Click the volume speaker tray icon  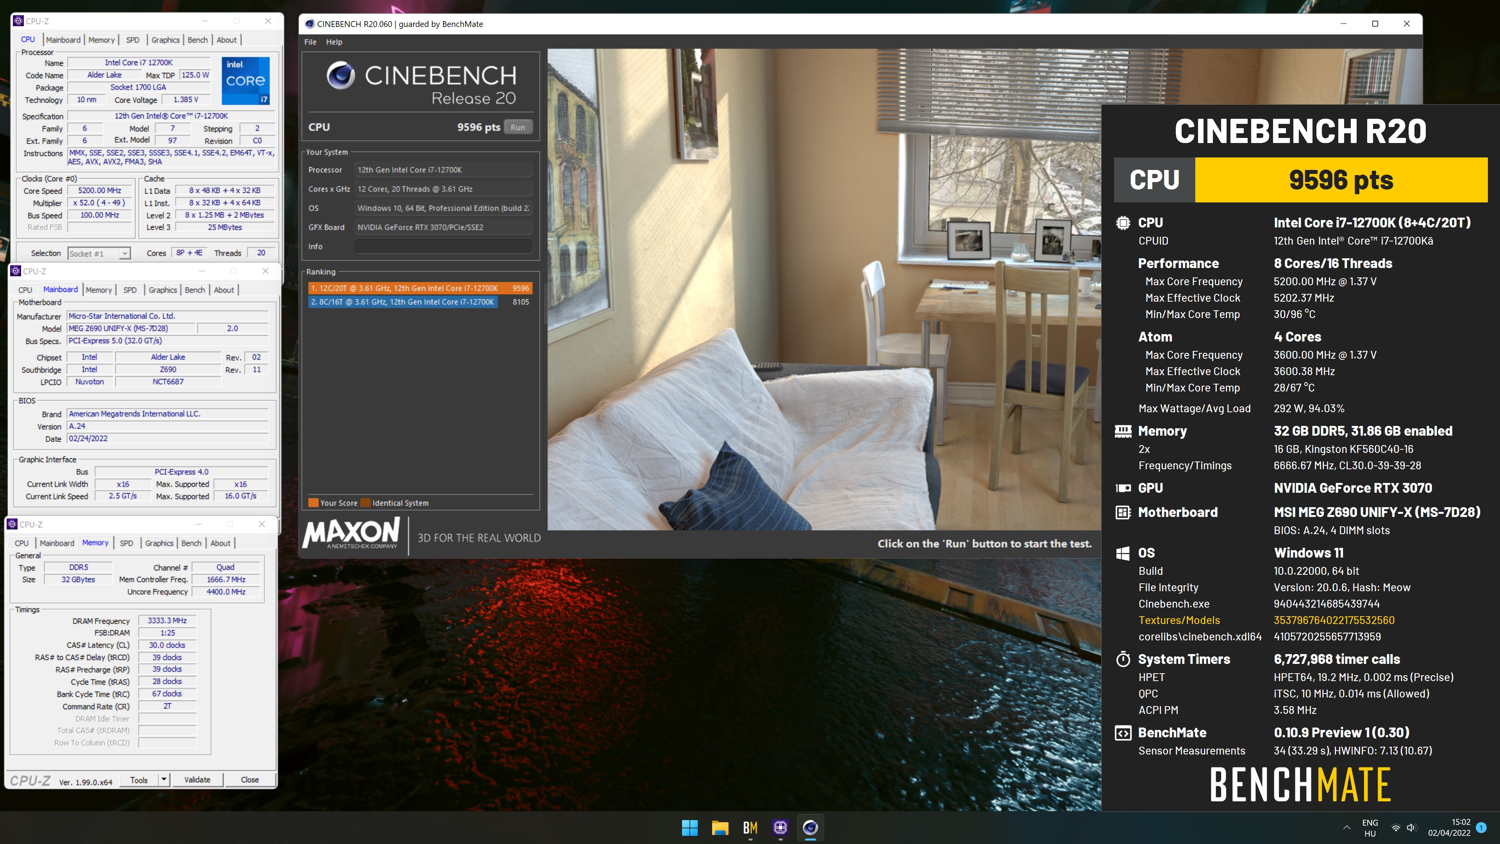[x=1411, y=828]
